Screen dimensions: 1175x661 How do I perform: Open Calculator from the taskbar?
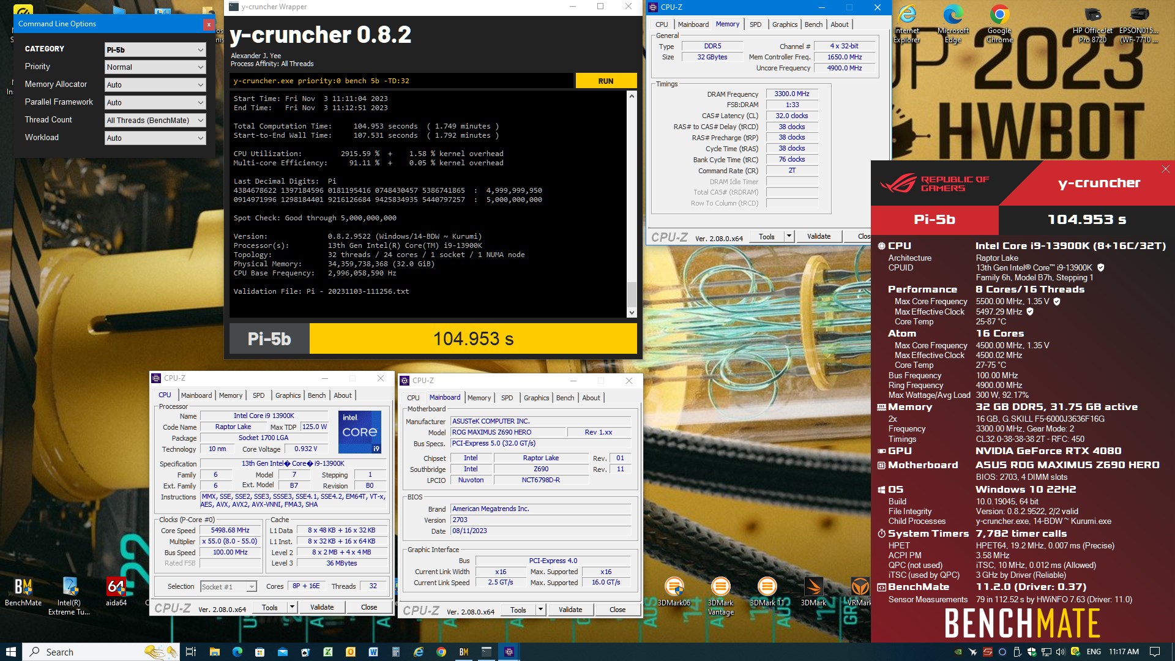[396, 652]
